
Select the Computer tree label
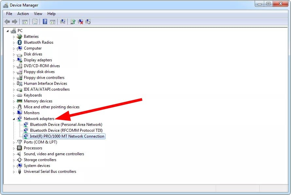33,48
